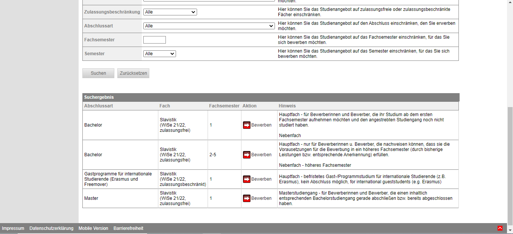This screenshot has height=234, width=513.
Task: Switch to Mobile Version link
Action: pos(93,228)
